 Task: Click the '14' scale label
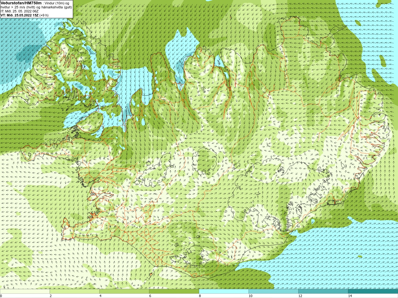pos(350,296)
